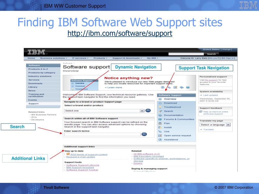Click the Forums & Communities people icon
Image resolution: width=259 pixels, height=194 pixels.
[160, 119]
